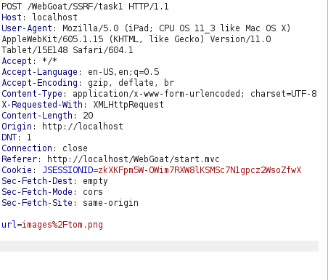Click the Sec-Fetch-Mode value cors
Screen dimensions: 328x280
coord(93,192)
